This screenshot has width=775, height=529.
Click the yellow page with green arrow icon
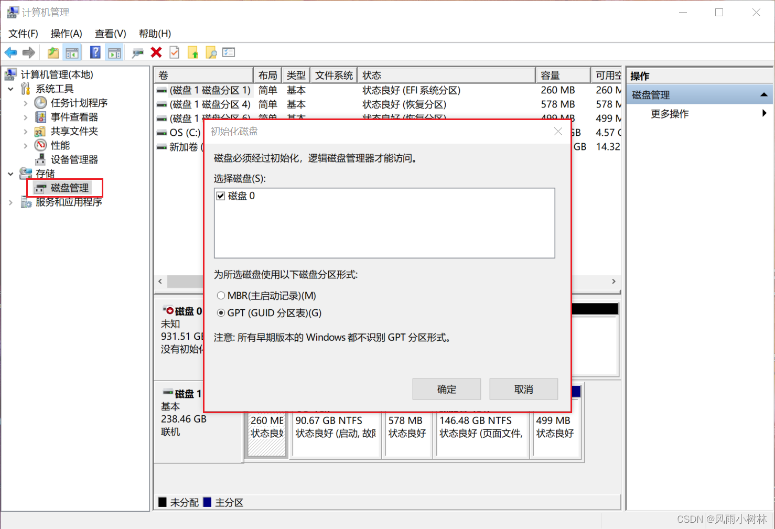point(193,52)
